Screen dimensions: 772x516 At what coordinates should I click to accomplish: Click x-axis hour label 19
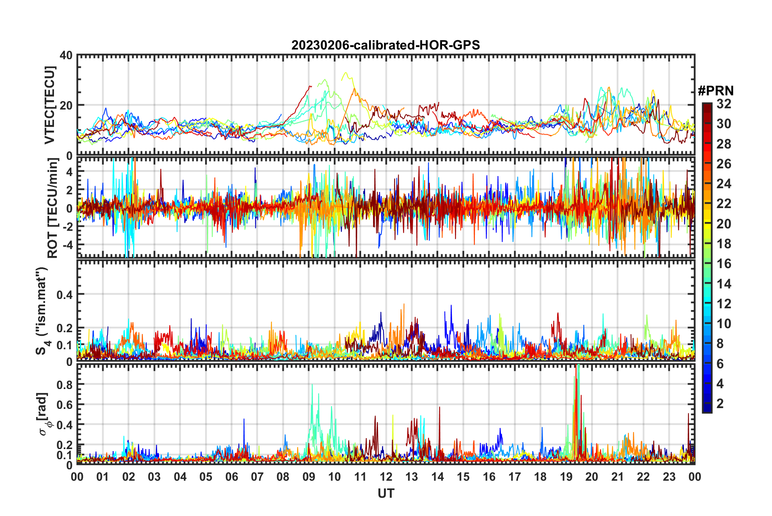pos(566,477)
